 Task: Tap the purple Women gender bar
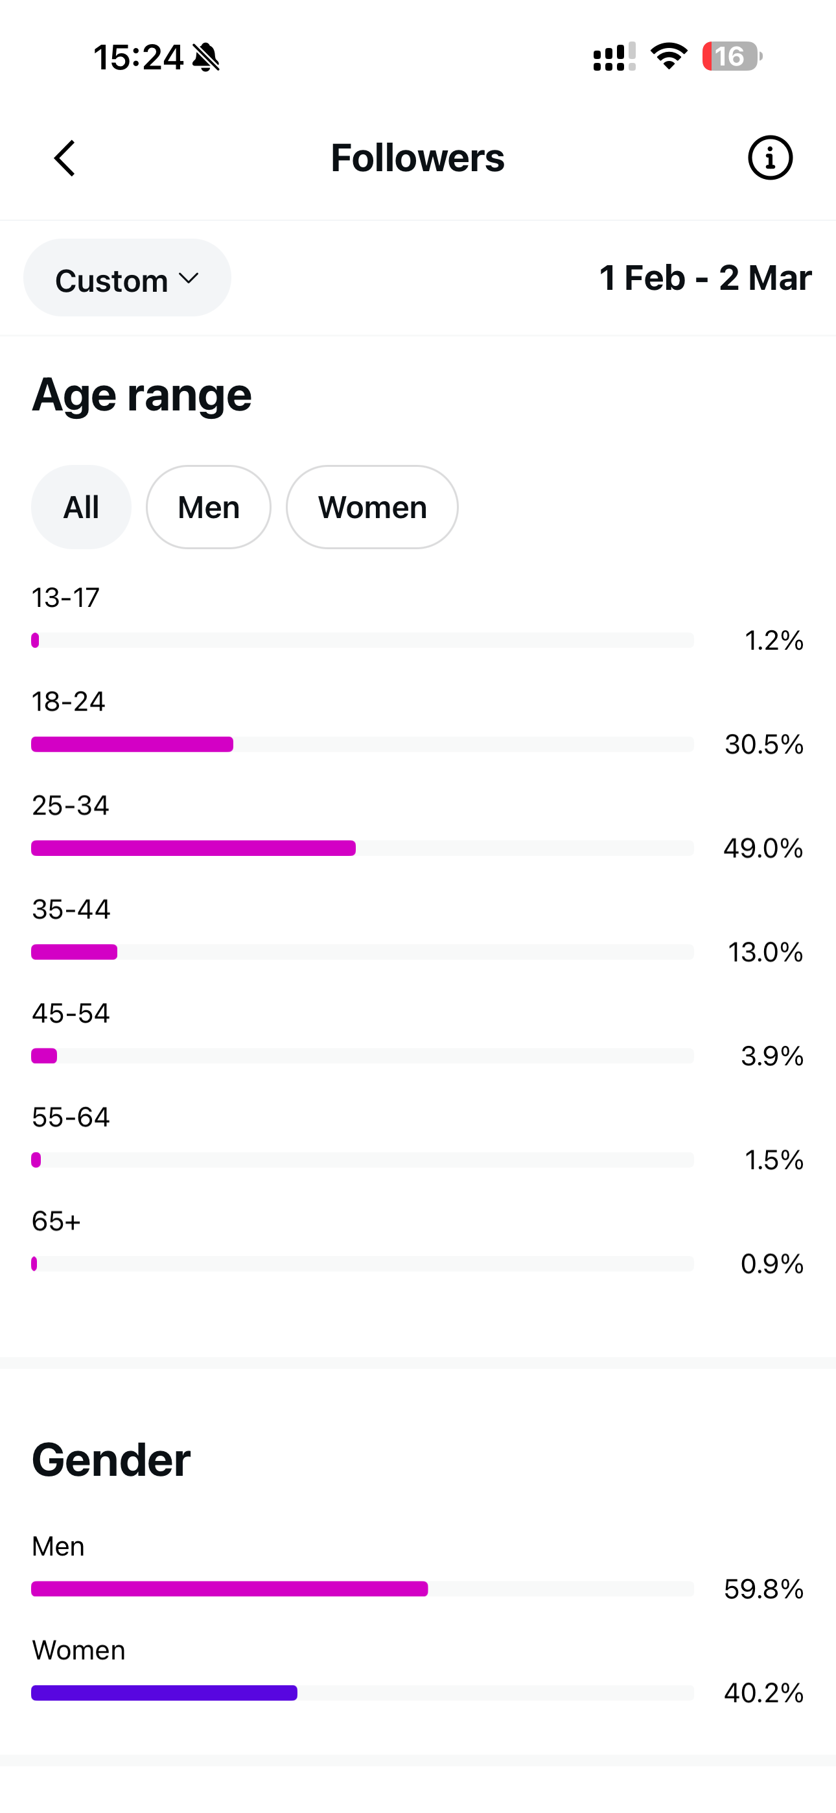(x=164, y=1692)
